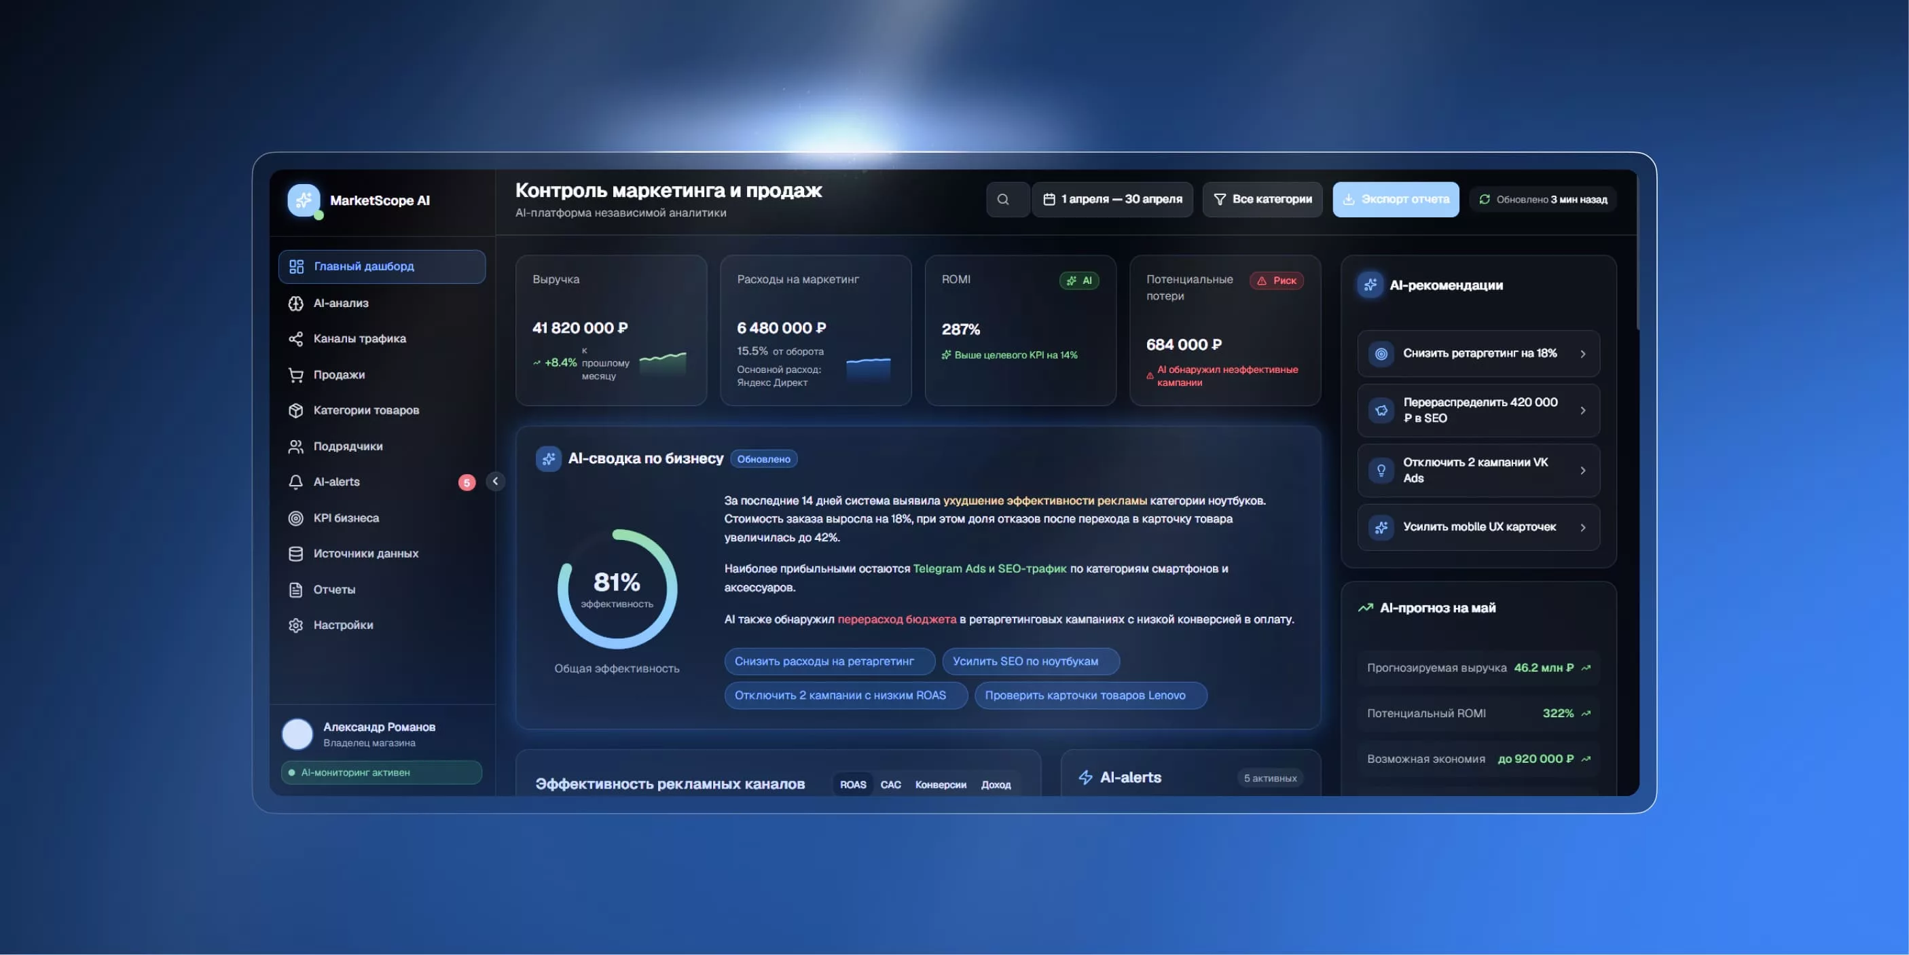Open the search icon button in header

coord(1002,200)
